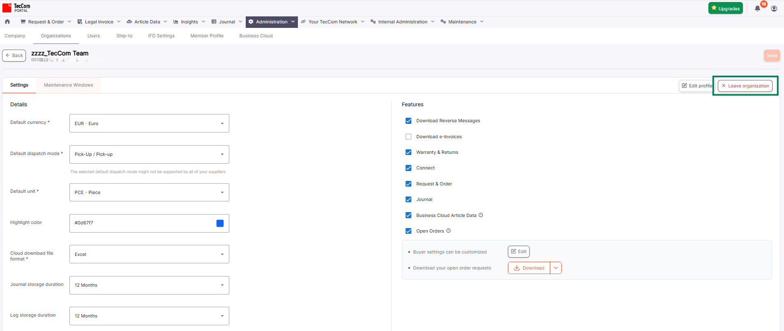
Task: Select the Organizations tab
Action: point(56,36)
